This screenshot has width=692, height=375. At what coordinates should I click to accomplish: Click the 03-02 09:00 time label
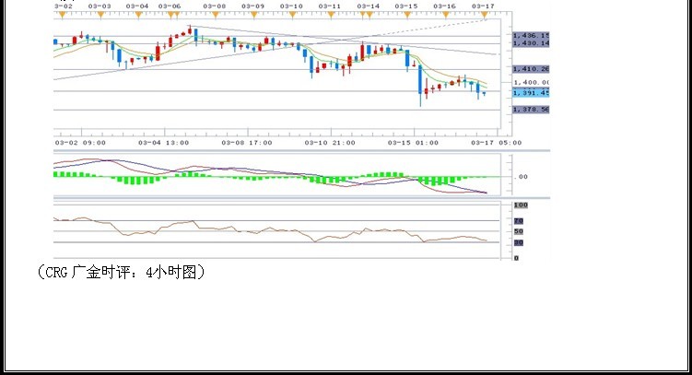(x=80, y=143)
